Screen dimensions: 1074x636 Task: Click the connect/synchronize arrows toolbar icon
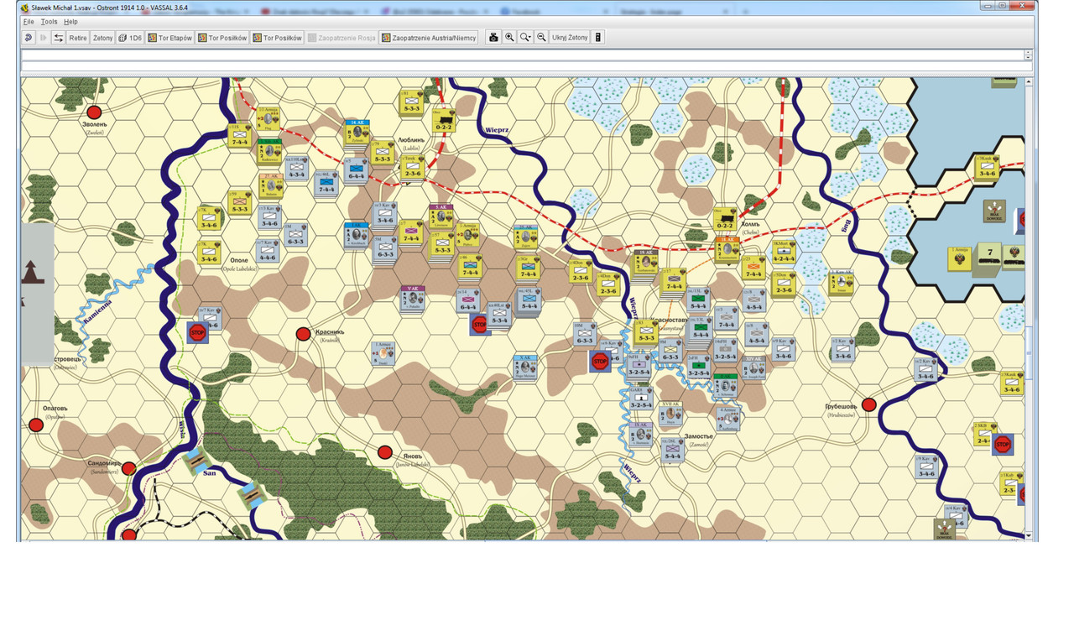tap(59, 38)
